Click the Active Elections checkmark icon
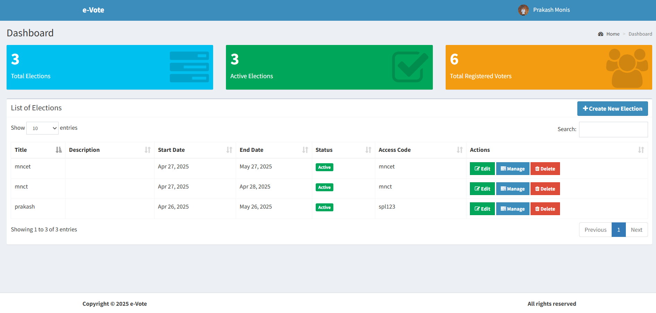 [410, 67]
